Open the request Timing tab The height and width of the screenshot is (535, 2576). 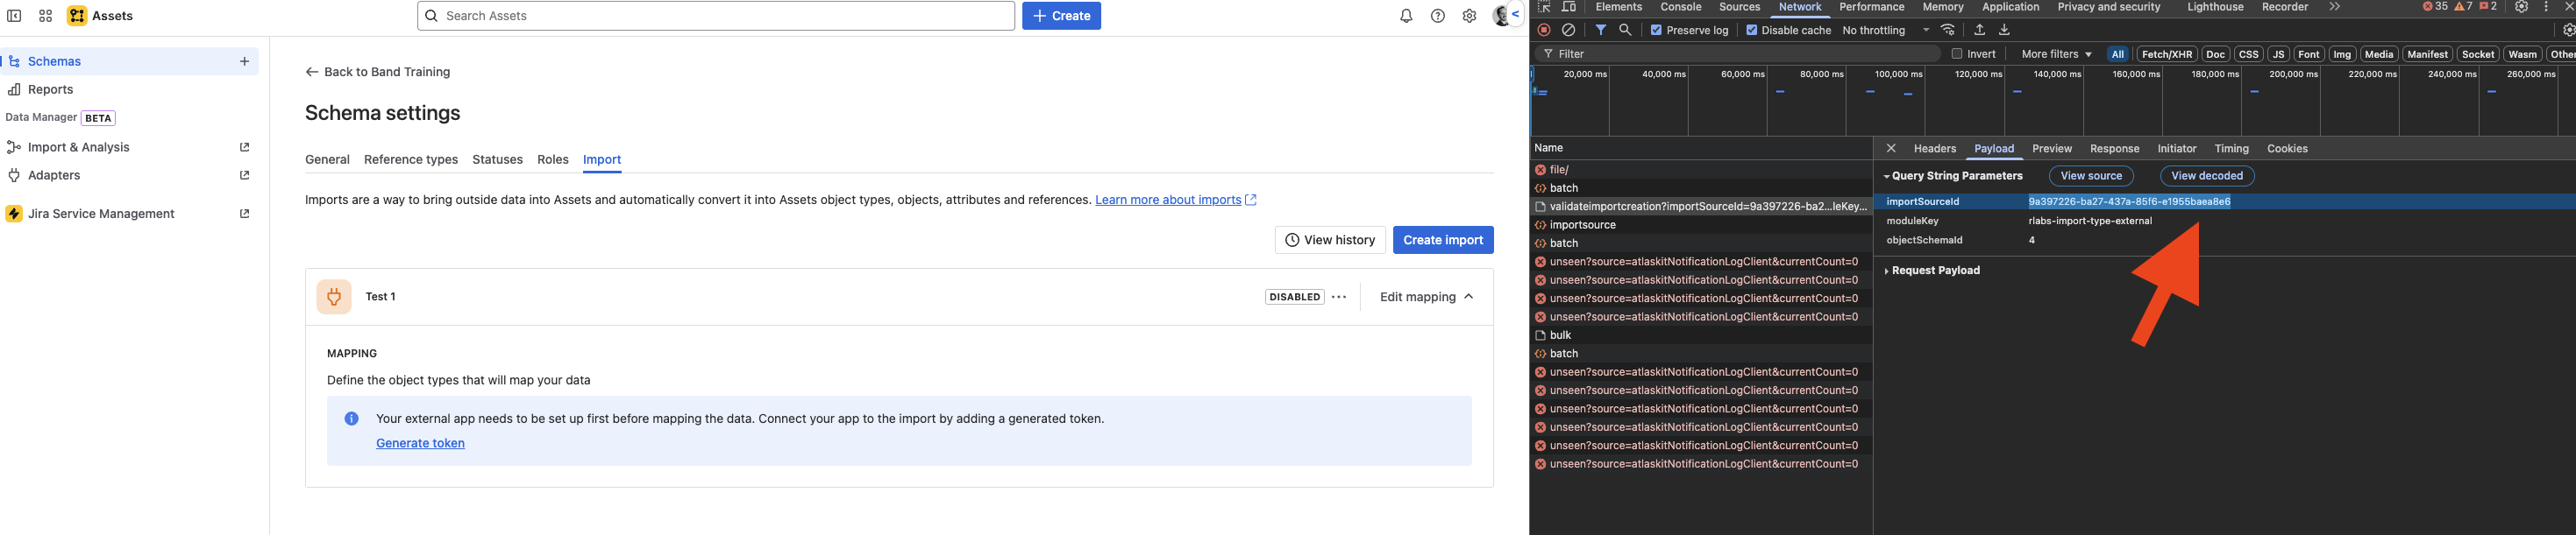pos(2231,149)
